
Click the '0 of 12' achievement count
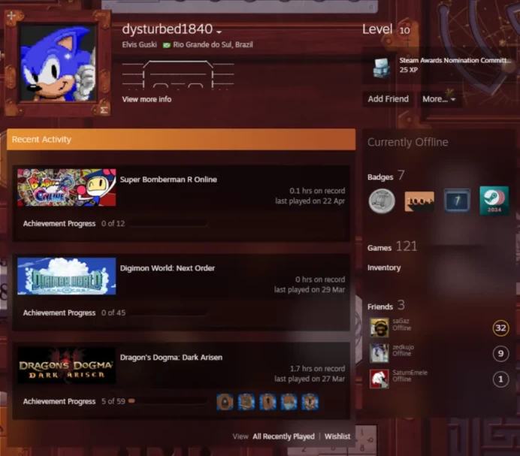click(113, 224)
